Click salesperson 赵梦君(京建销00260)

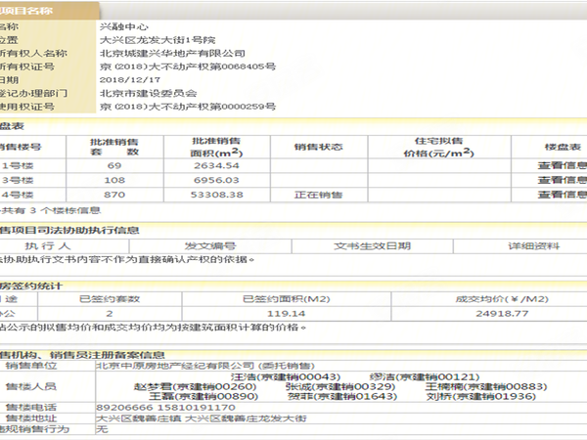[195, 386]
